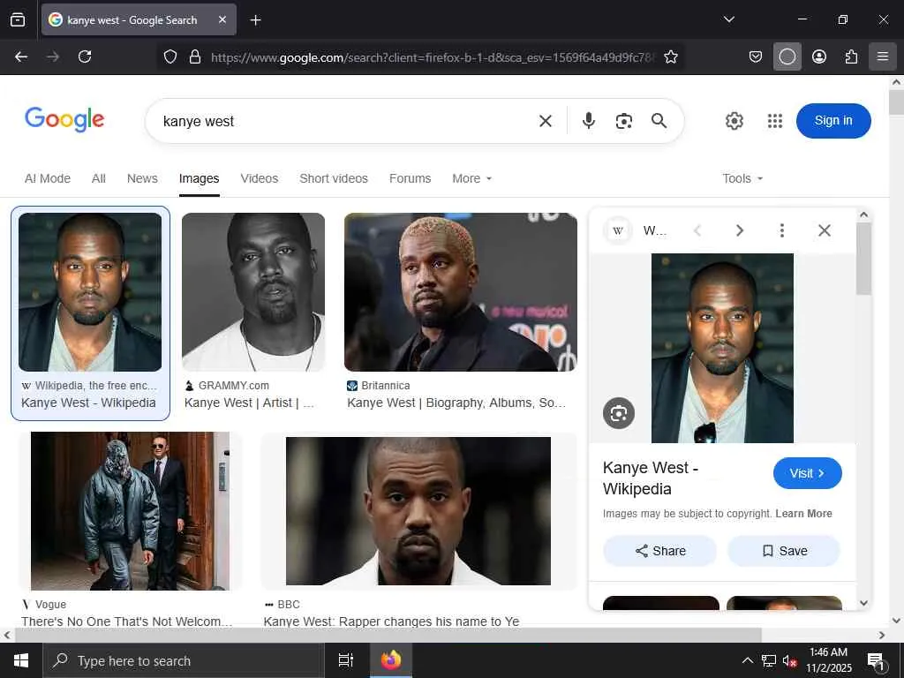904x678 pixels.
Task: Click the voice search microphone icon
Action: (x=589, y=121)
